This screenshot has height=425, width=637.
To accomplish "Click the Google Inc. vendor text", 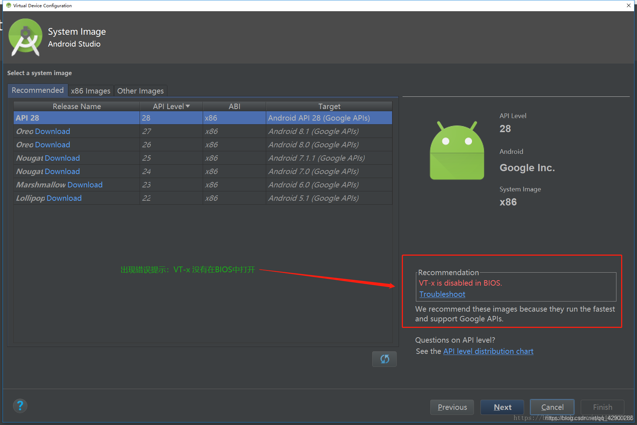I will [x=527, y=168].
